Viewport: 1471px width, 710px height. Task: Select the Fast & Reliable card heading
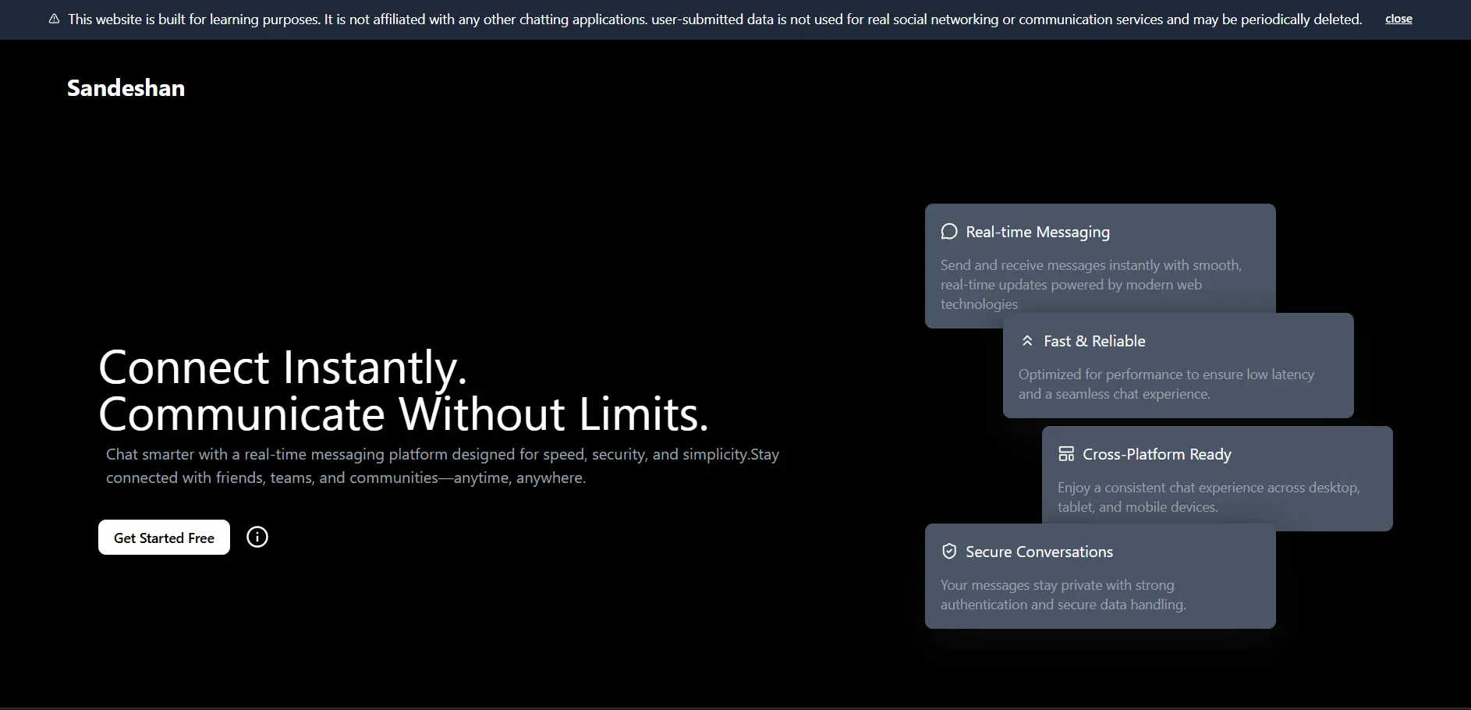pos(1094,341)
